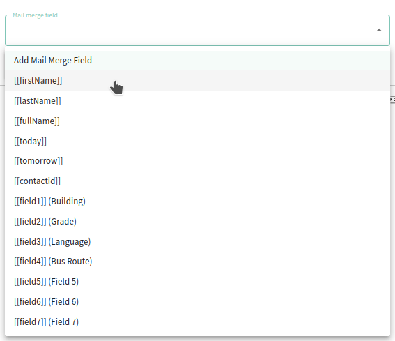Pick [[field1]] (Building) from the list
Image resolution: width=395 pixels, height=341 pixels.
(197, 202)
